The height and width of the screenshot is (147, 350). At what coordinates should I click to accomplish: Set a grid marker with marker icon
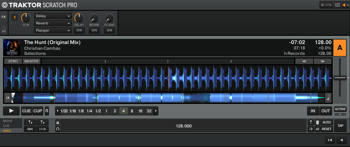coord(310,123)
